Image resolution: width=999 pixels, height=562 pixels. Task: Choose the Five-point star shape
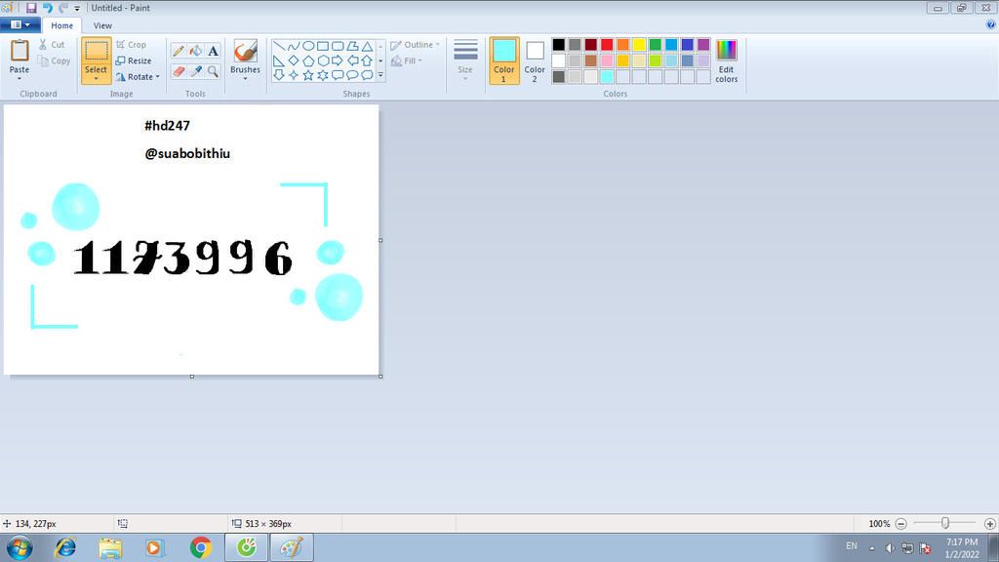(308, 75)
